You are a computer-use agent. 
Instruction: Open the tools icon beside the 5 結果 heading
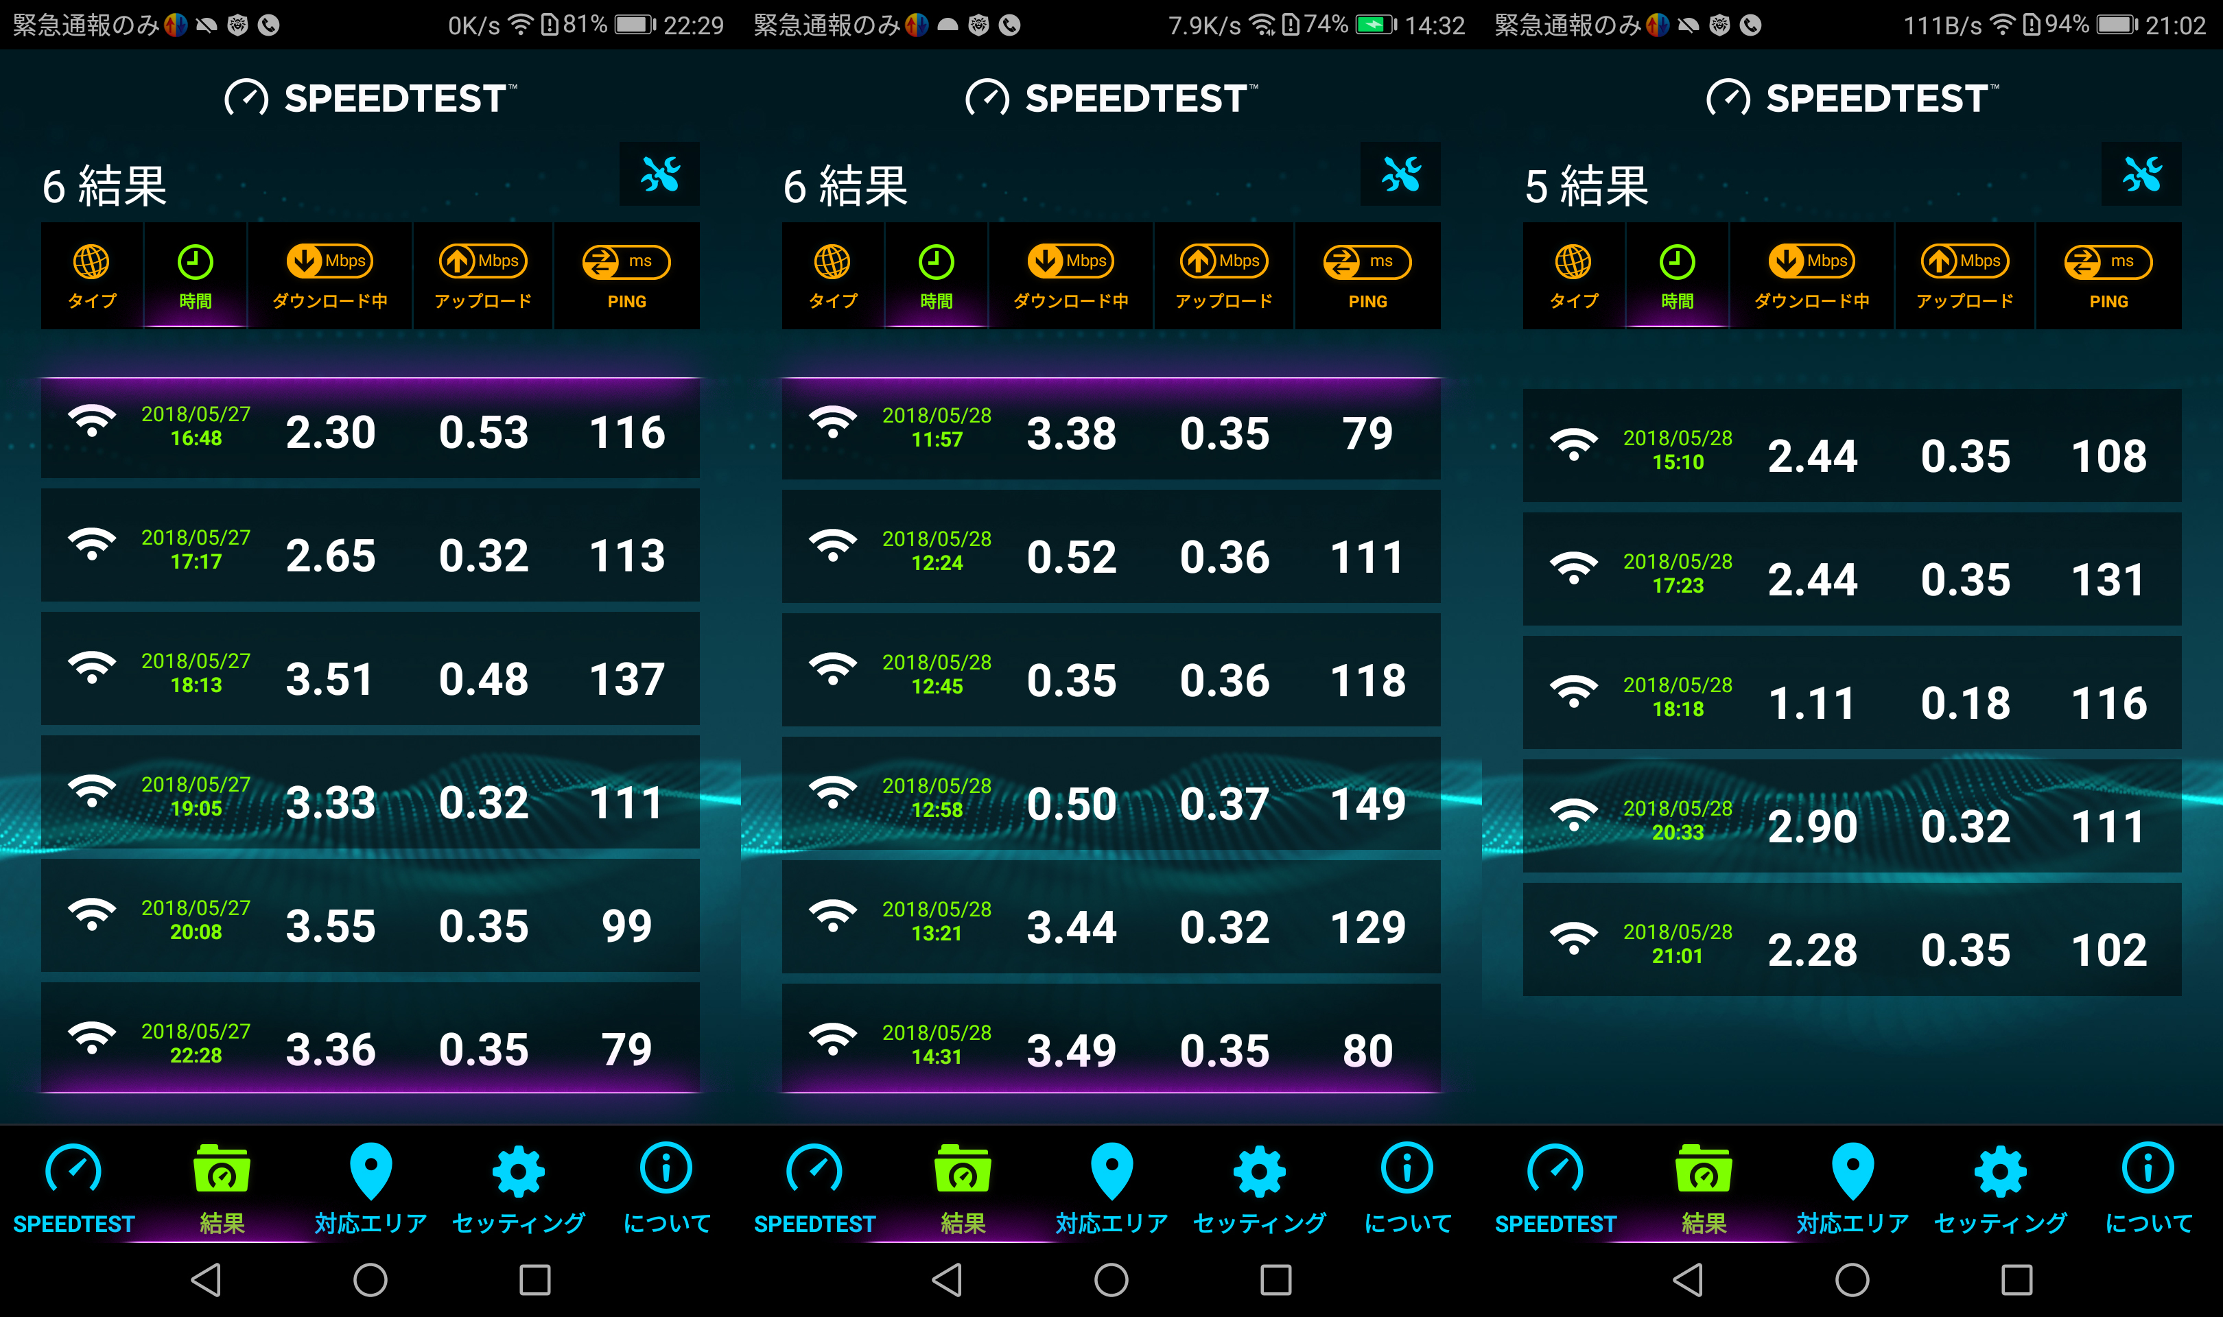2141,174
